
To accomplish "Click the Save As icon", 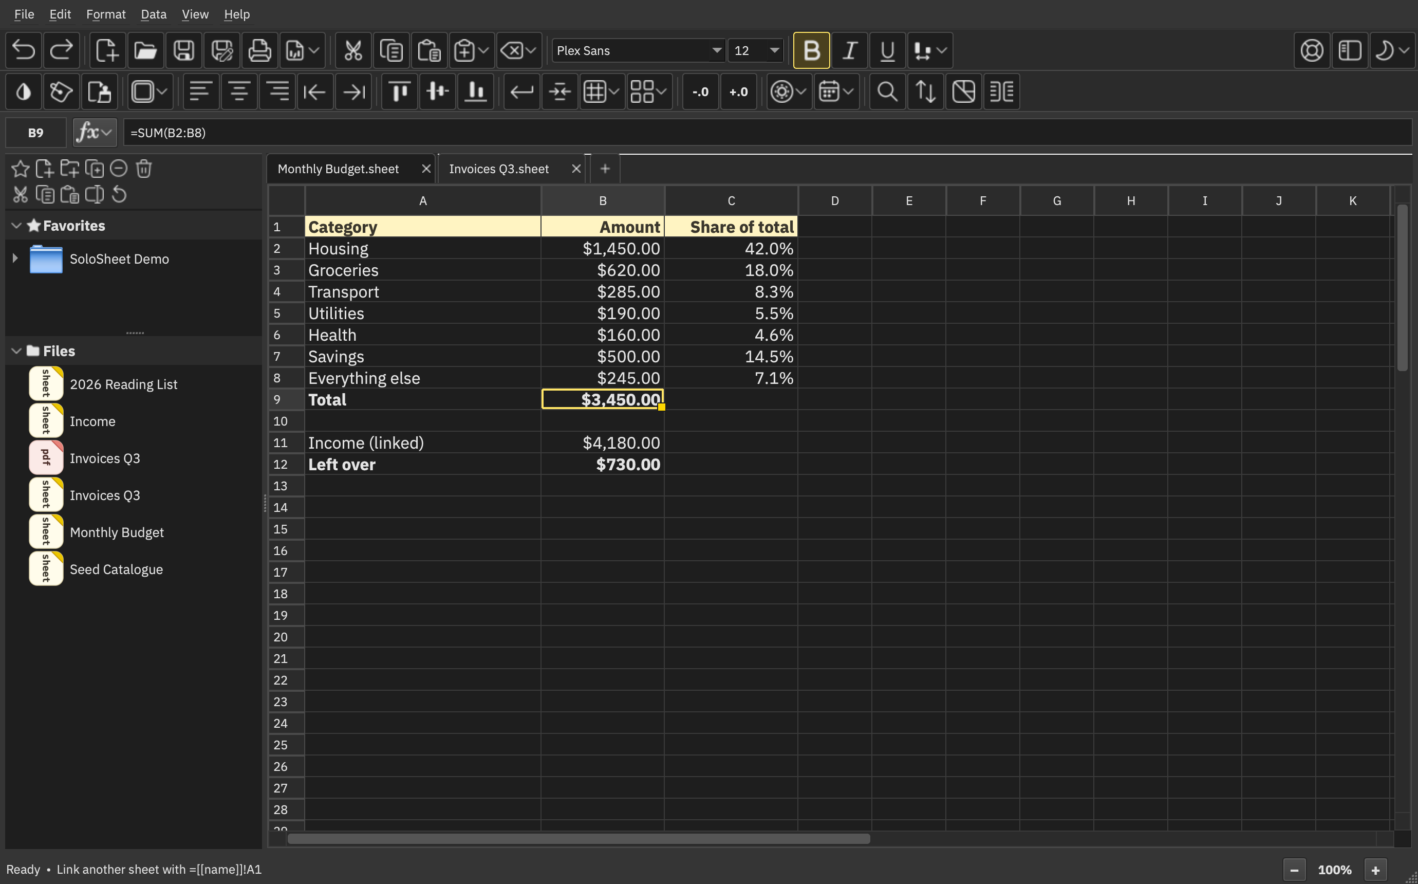I will [x=221, y=50].
